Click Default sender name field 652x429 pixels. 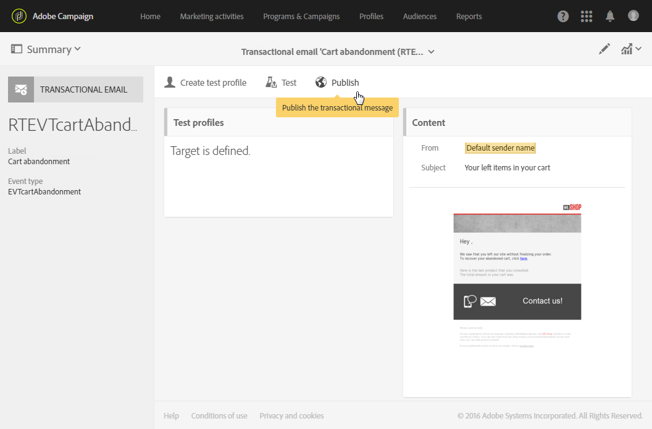click(500, 148)
